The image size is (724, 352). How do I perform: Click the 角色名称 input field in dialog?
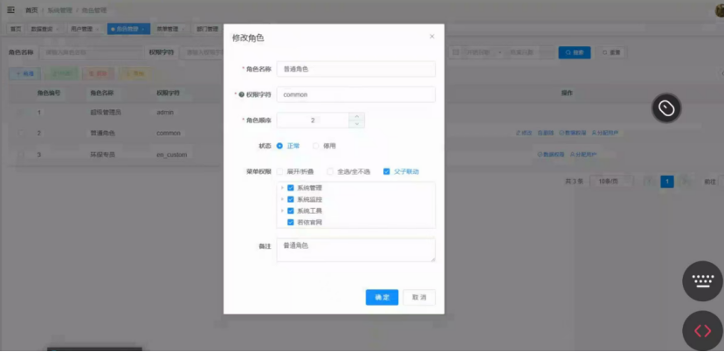355,69
